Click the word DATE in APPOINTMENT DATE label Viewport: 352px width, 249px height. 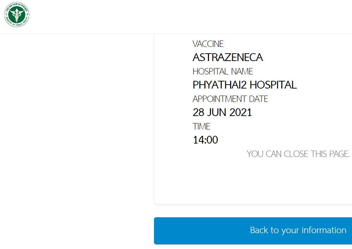tap(259, 99)
